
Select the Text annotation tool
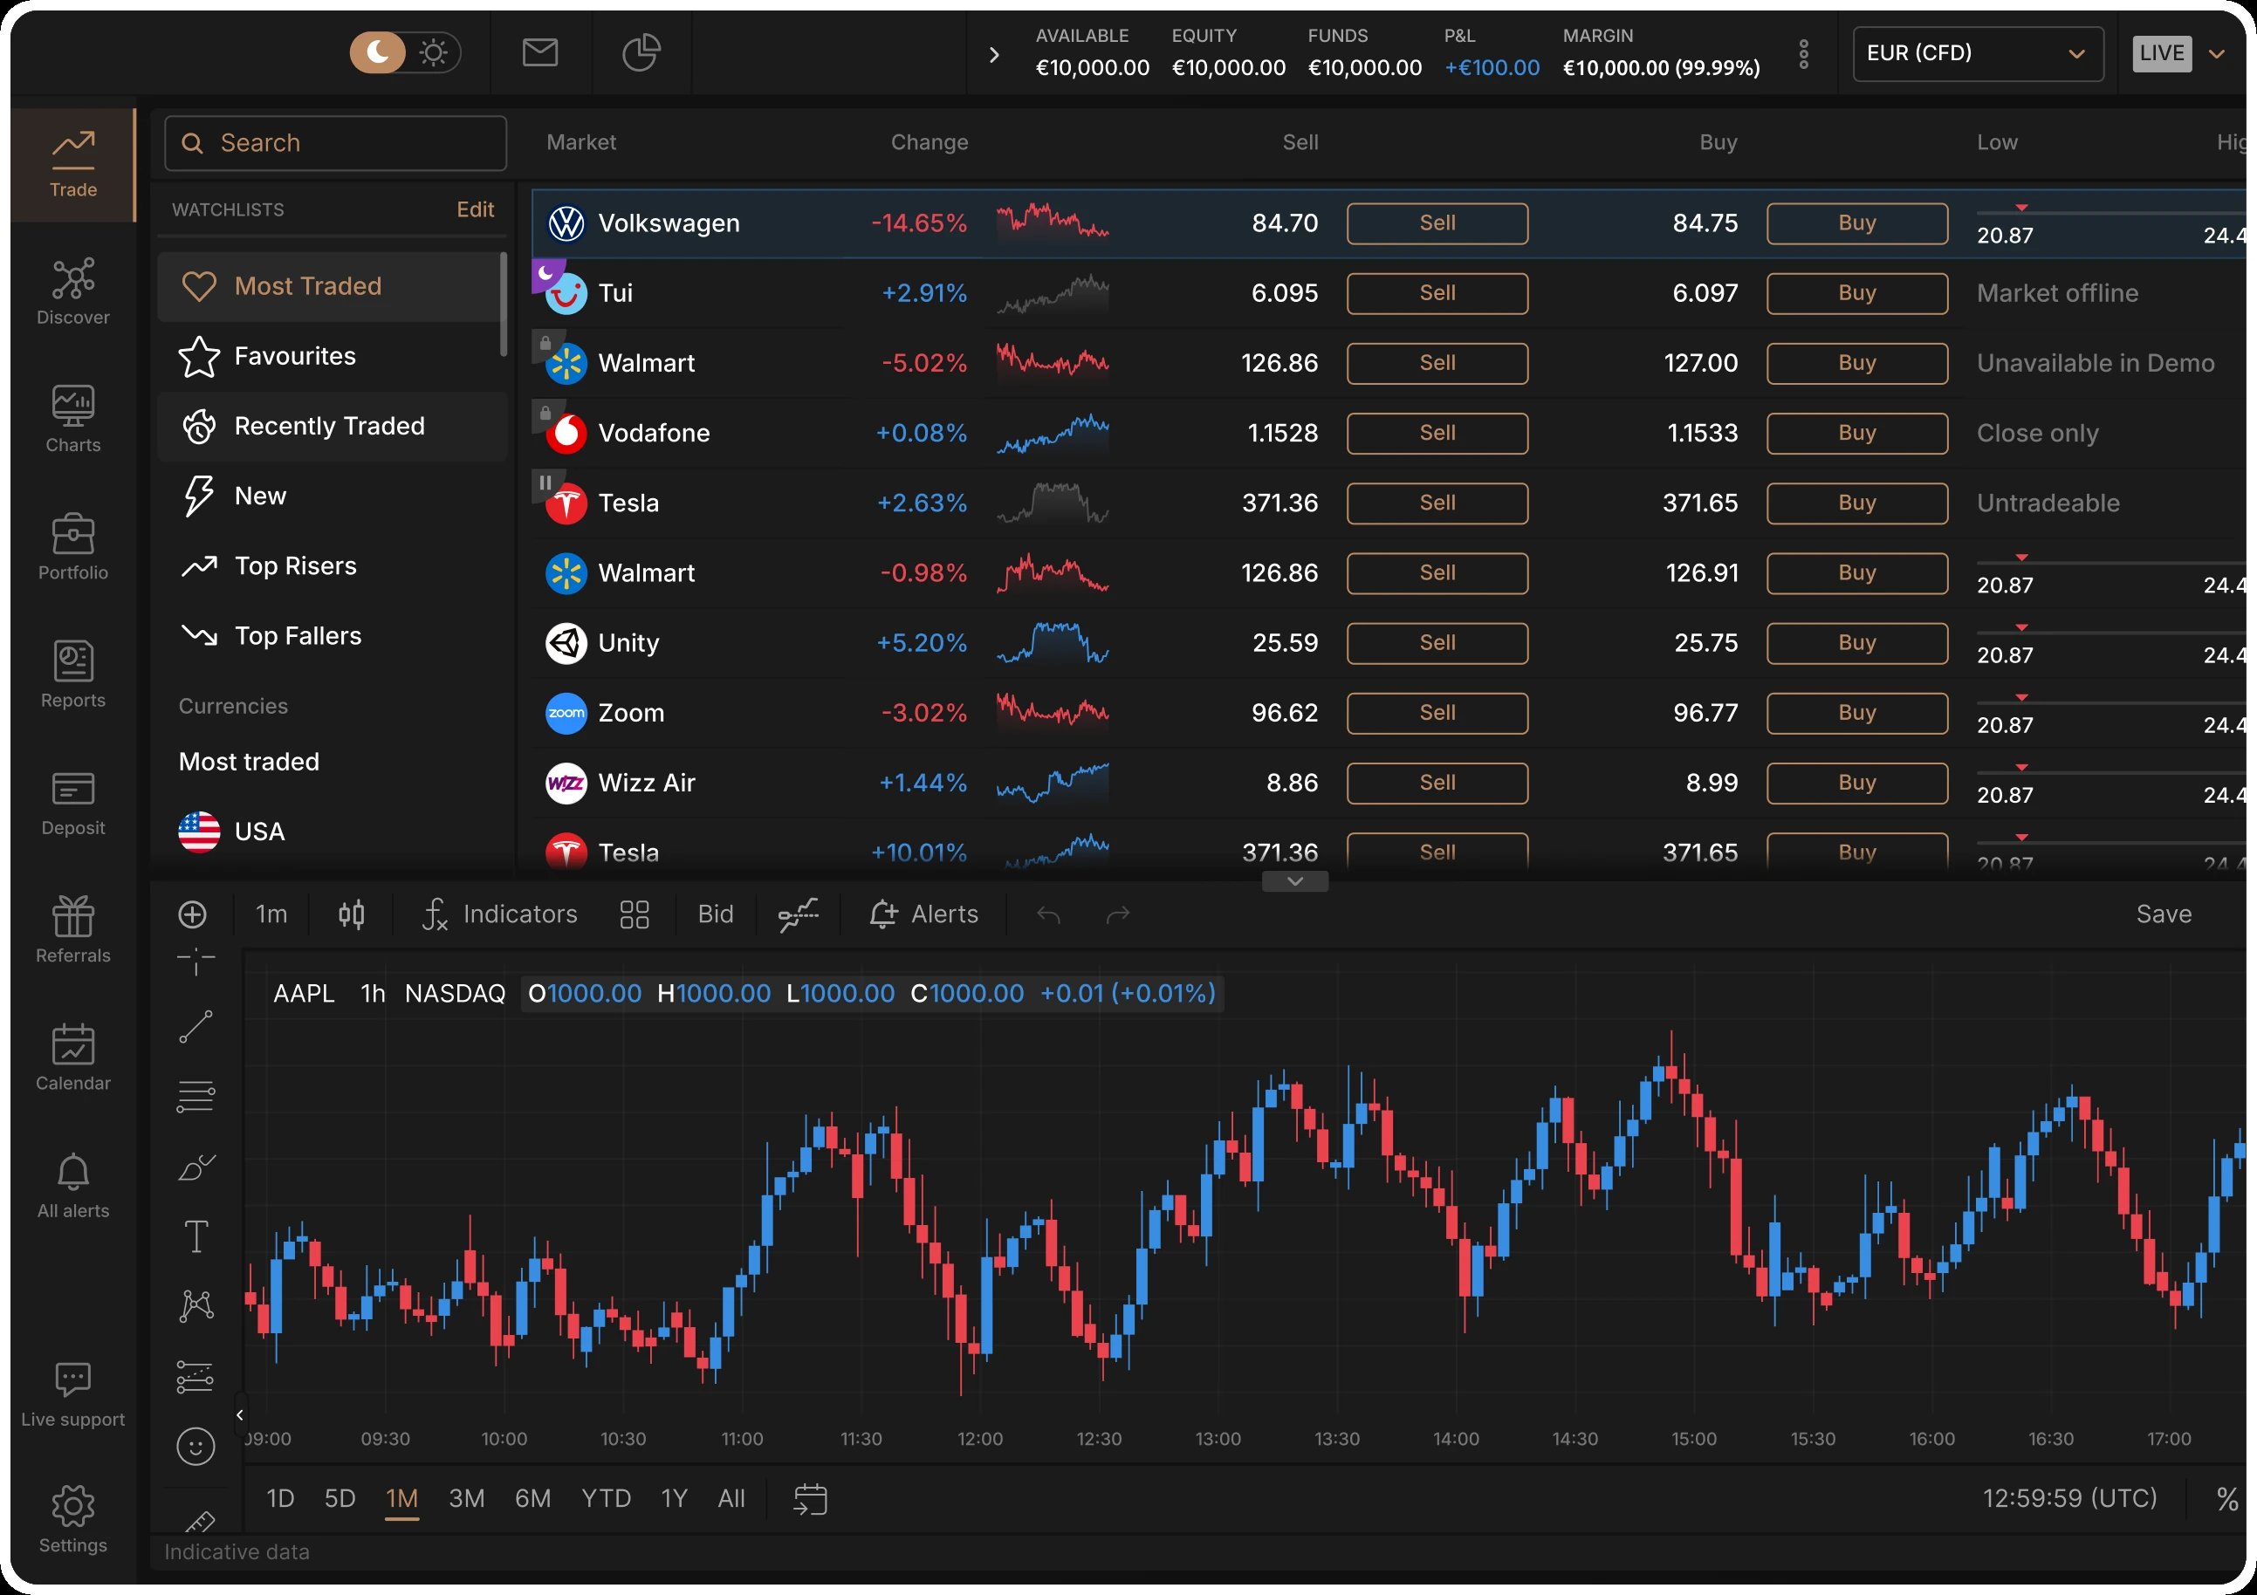pyautogui.click(x=196, y=1236)
